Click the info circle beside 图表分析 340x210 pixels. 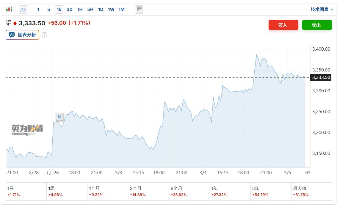pos(44,35)
